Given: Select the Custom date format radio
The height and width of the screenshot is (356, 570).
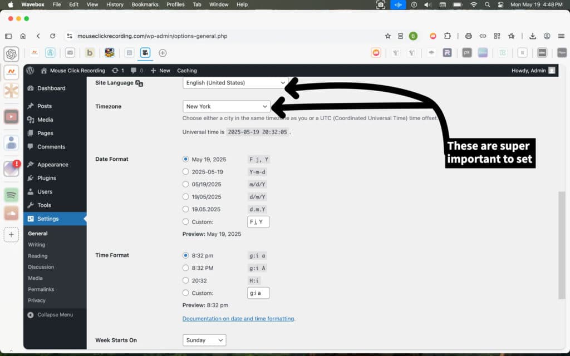Looking at the screenshot, I should tap(186, 222).
